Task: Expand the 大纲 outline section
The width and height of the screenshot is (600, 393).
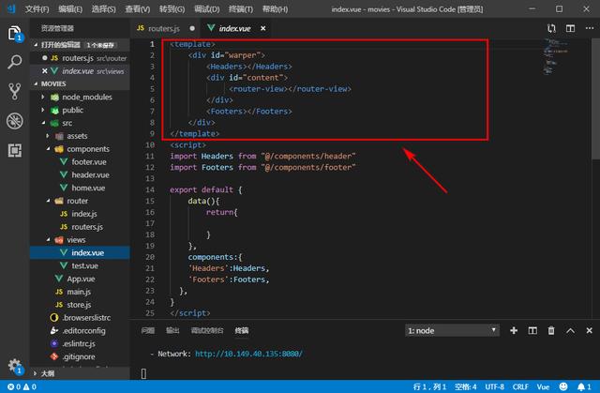Action: tap(80, 373)
